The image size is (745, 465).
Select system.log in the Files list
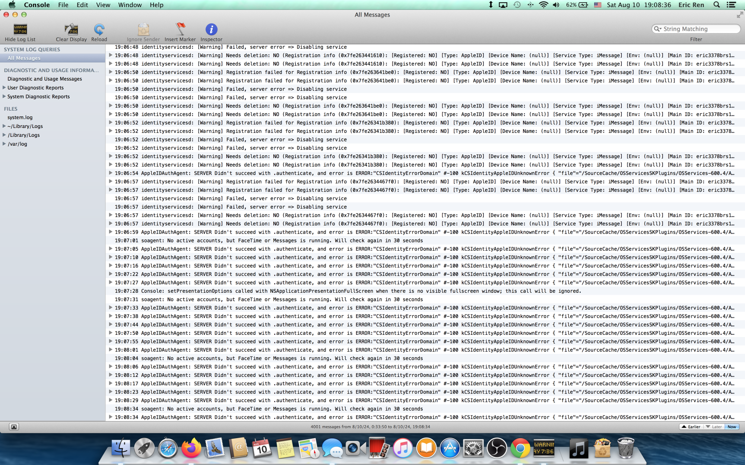click(x=20, y=118)
